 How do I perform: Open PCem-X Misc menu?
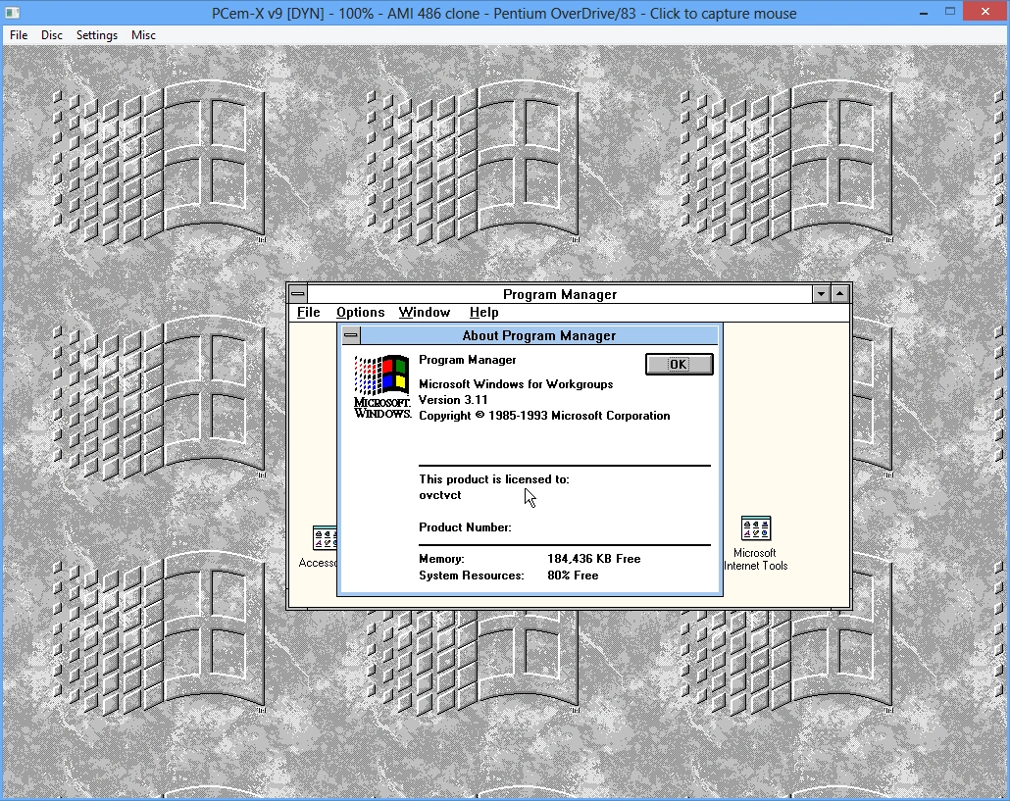click(x=143, y=34)
